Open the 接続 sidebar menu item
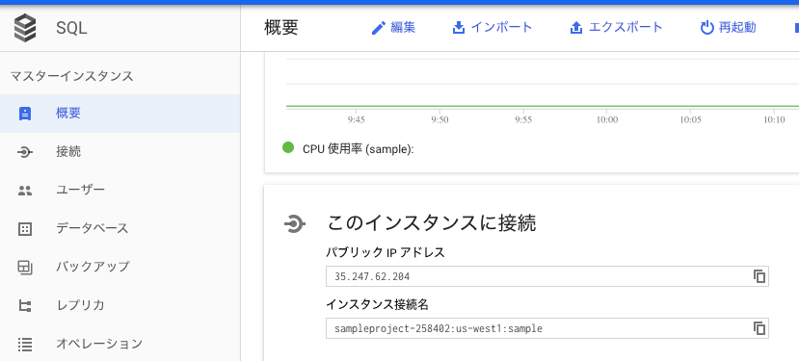This screenshot has height=361, width=799. pos(120,152)
